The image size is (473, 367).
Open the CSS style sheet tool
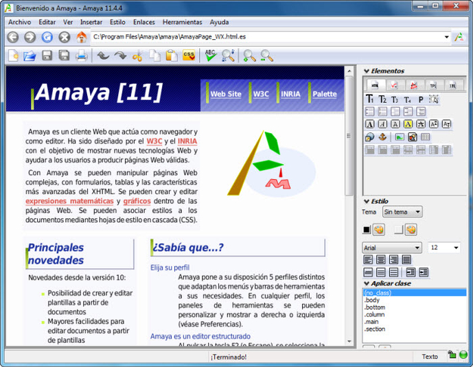(x=189, y=55)
